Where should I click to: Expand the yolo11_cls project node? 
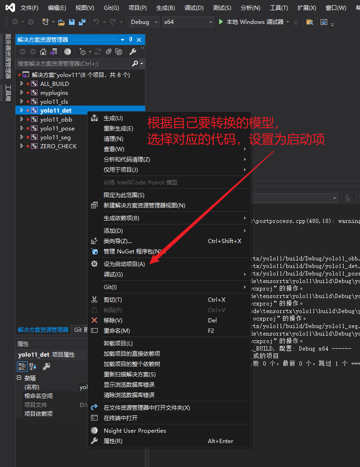click(22, 101)
